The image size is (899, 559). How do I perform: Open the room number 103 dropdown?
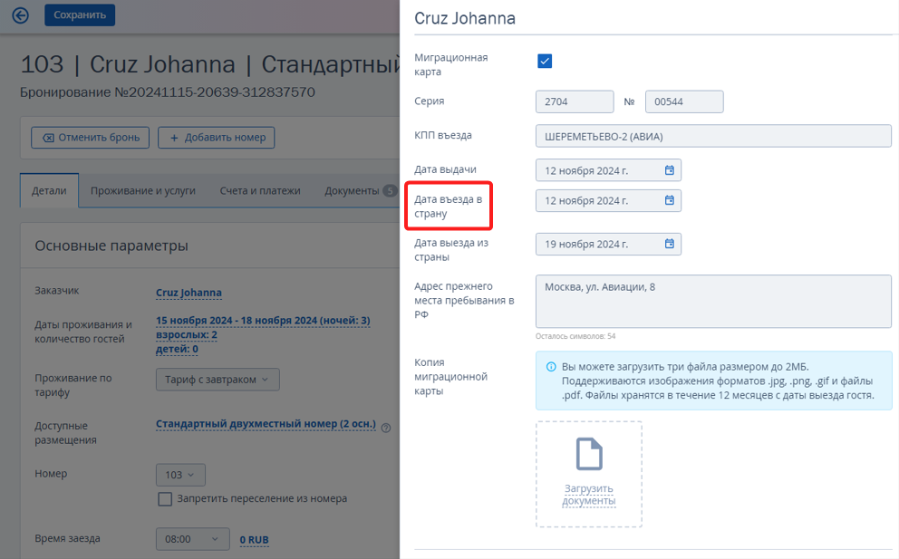click(180, 475)
